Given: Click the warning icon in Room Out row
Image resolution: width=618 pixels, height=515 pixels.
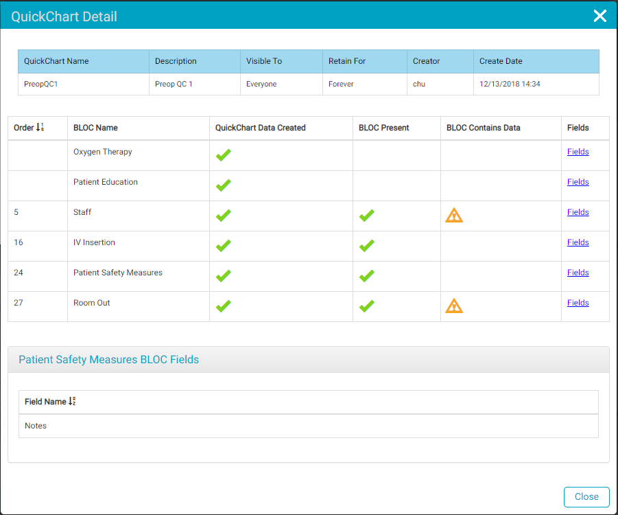Looking at the screenshot, I should 454,306.
